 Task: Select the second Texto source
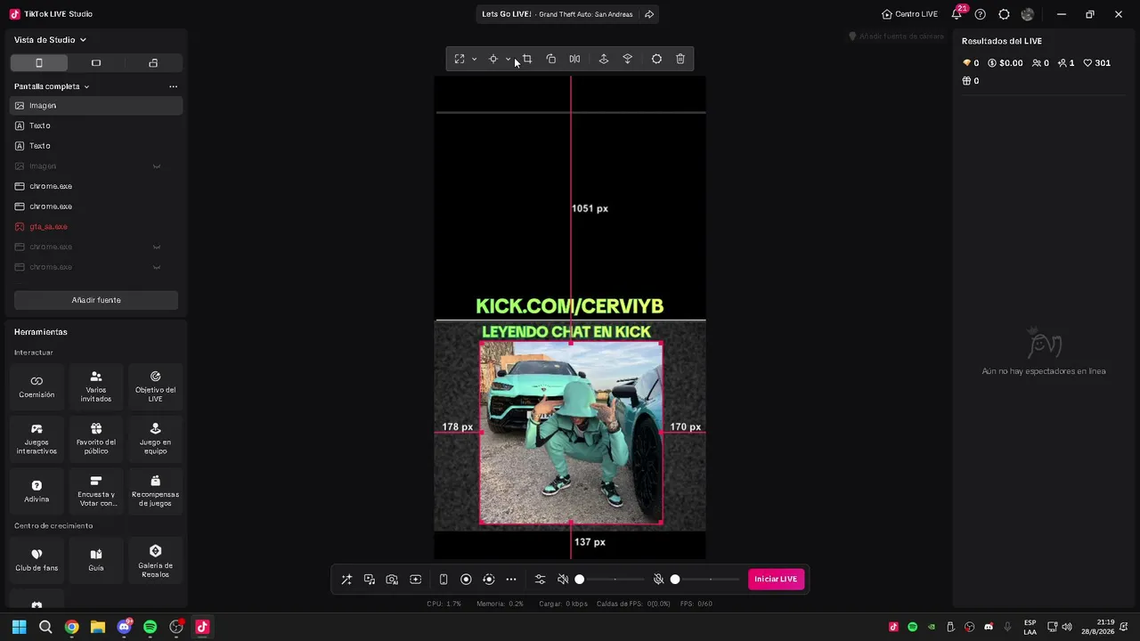96,146
